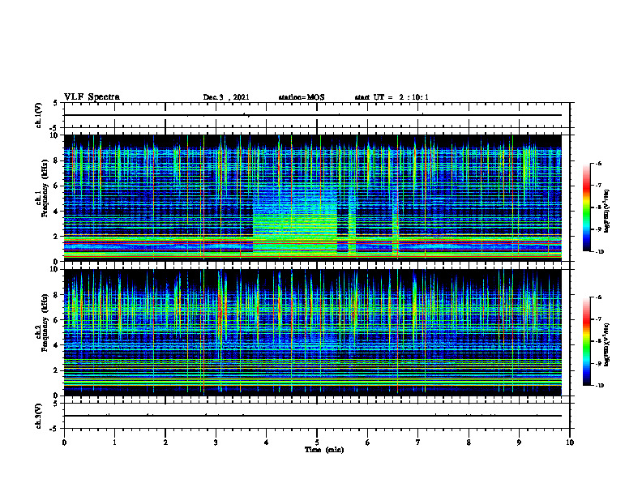
Task: Click the '-10' label on ch.1 color scale
Action: coord(598,251)
